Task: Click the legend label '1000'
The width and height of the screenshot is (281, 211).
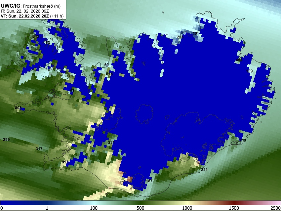Action: click(x=187, y=208)
